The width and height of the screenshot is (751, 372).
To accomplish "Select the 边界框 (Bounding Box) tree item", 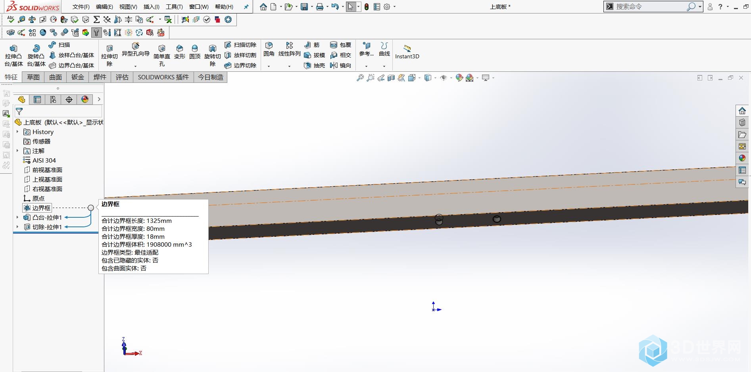I will pos(37,208).
